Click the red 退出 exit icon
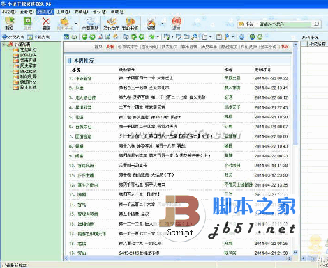Image resolution: width=328 pixels, height=268 pixels. pyautogui.click(x=177, y=23)
